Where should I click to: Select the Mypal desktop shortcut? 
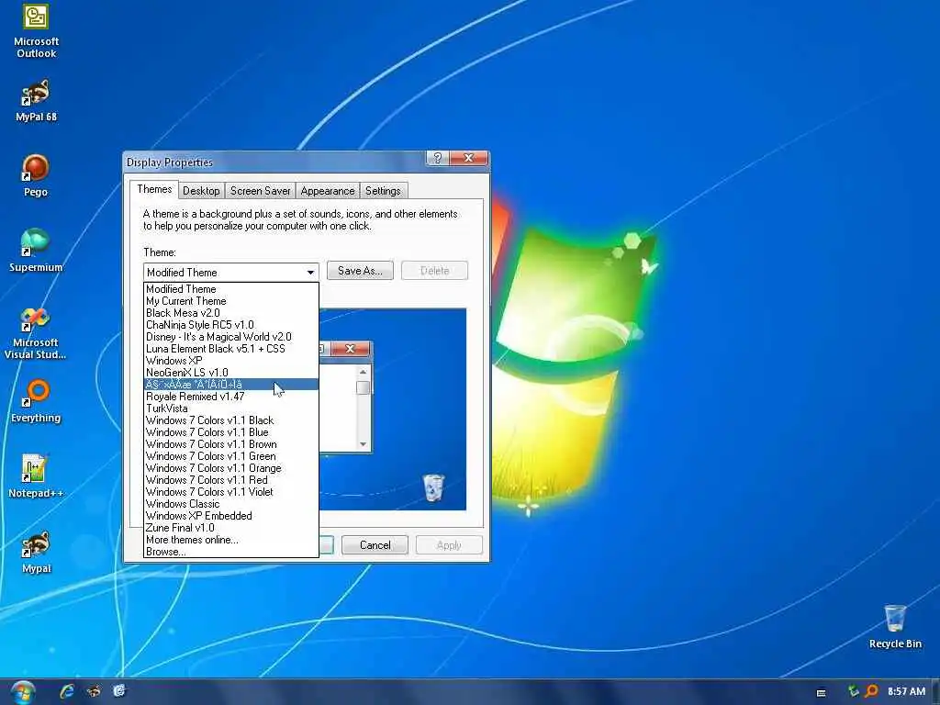[36, 552]
